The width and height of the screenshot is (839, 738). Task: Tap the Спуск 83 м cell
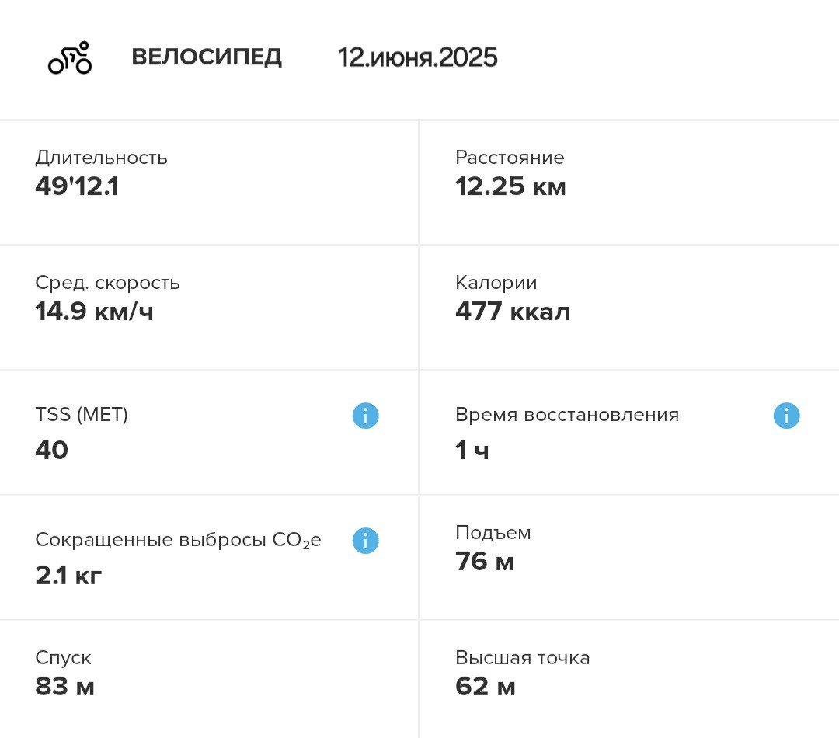click(x=209, y=681)
